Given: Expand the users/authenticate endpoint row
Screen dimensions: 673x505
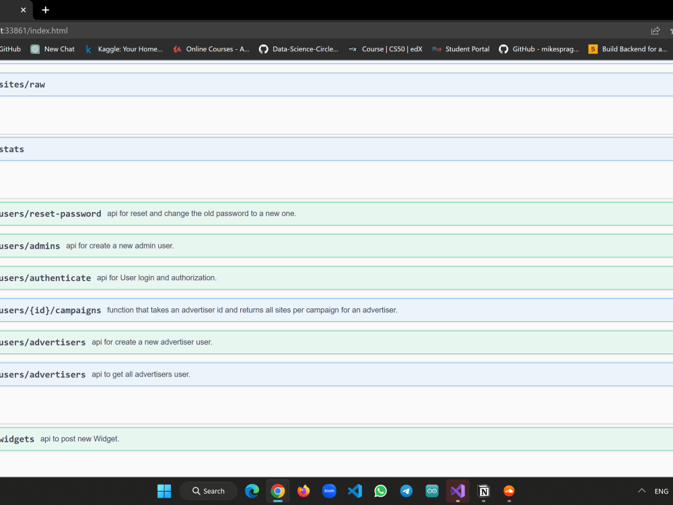Looking at the screenshot, I should point(269,277).
